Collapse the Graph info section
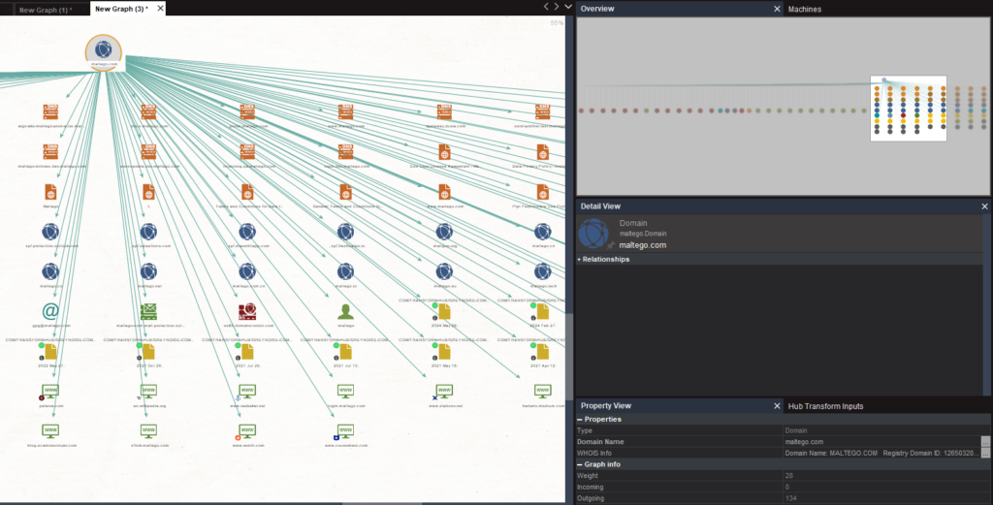993x505 pixels. point(580,464)
